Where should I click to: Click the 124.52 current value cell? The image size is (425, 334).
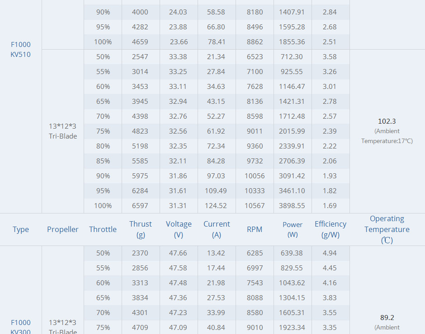point(216,205)
